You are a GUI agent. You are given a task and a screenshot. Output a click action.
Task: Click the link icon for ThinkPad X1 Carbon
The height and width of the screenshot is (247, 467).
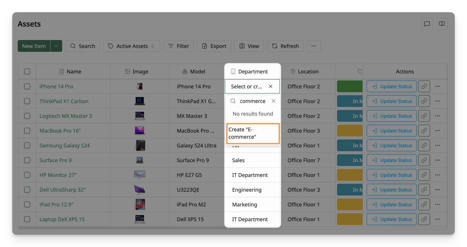424,101
